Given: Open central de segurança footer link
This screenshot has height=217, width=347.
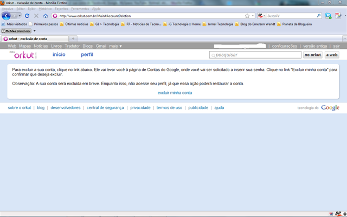Looking at the screenshot, I should (105, 107).
